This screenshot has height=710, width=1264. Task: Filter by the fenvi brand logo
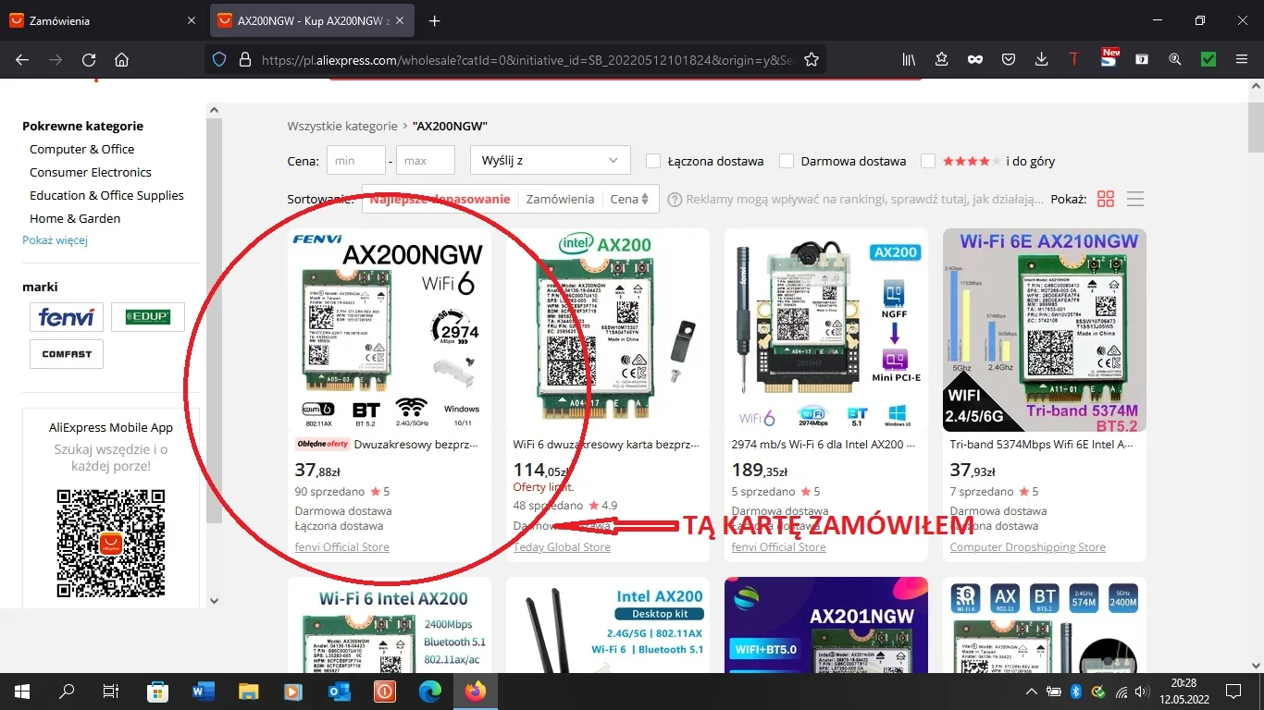coord(67,318)
